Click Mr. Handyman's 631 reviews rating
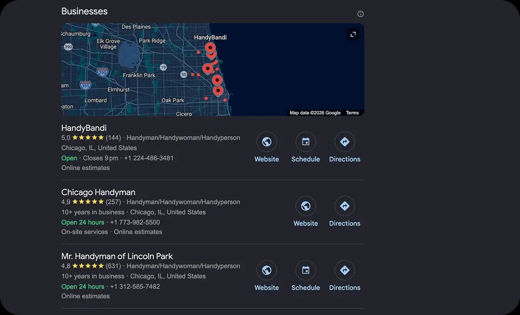520x315 pixels. [x=91, y=266]
